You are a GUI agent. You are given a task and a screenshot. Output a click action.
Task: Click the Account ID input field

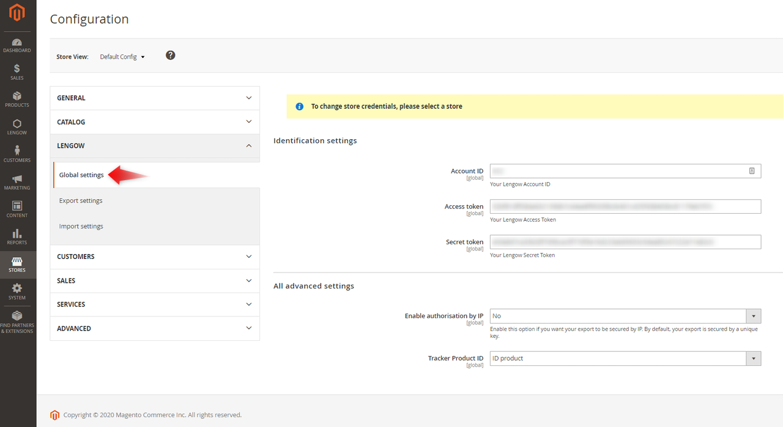tap(618, 171)
